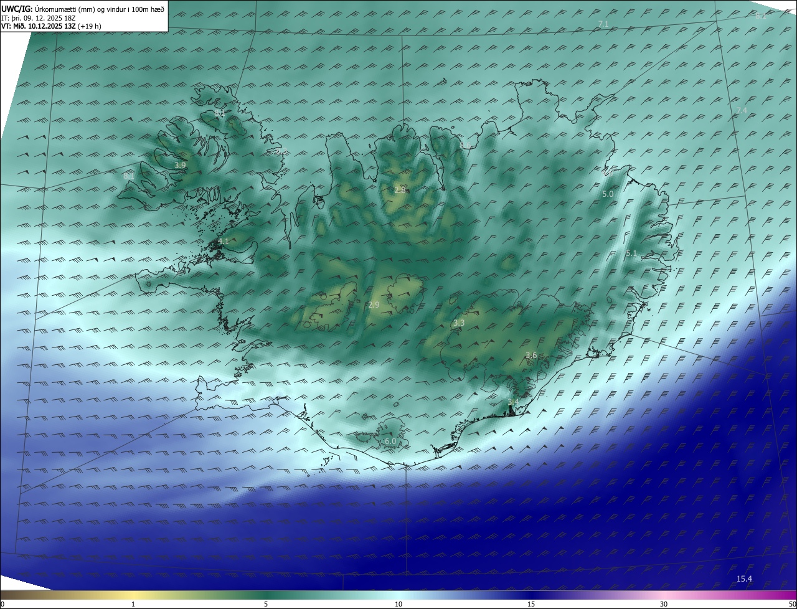Click the map value '7.4' off the east coast
The height and width of the screenshot is (609, 797).
pyautogui.click(x=742, y=110)
